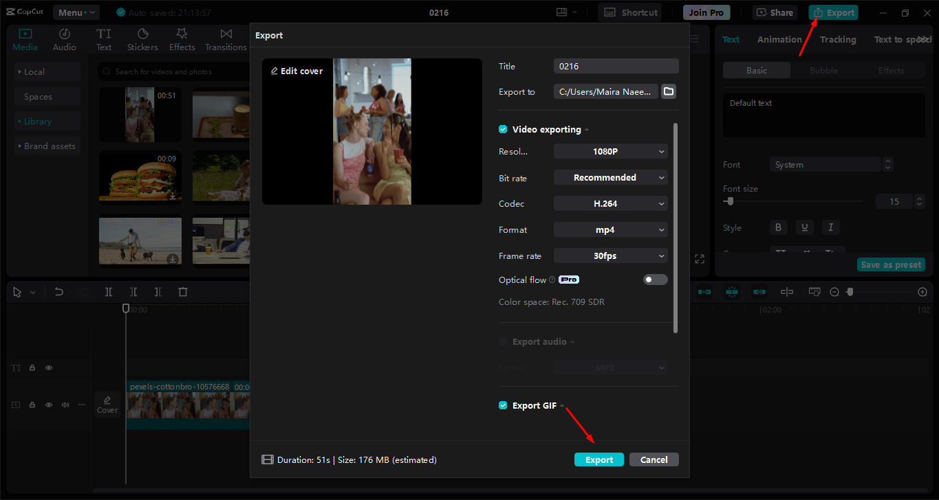Select the Audio panel icon

coord(64,38)
